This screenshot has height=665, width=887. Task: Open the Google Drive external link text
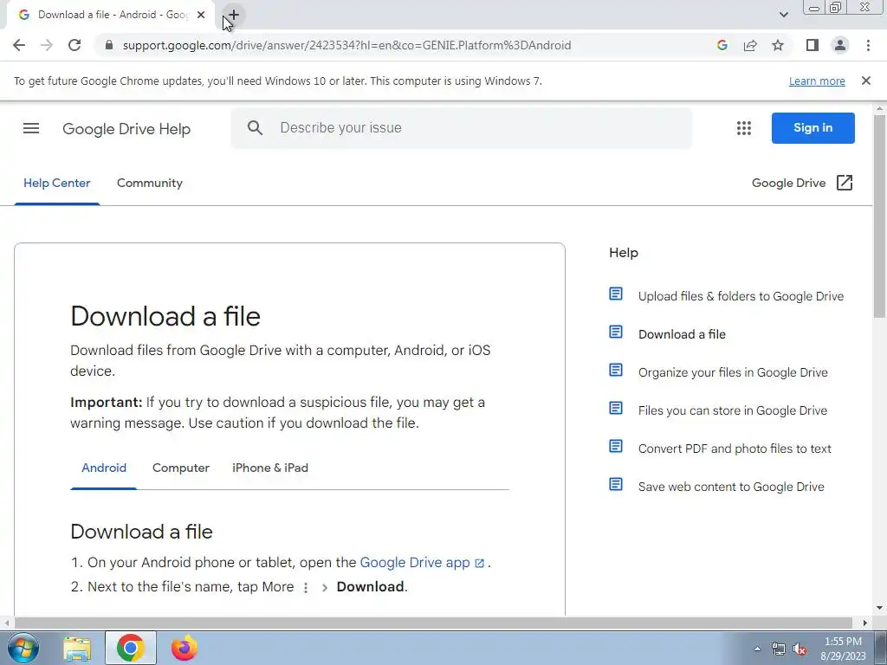[788, 184]
